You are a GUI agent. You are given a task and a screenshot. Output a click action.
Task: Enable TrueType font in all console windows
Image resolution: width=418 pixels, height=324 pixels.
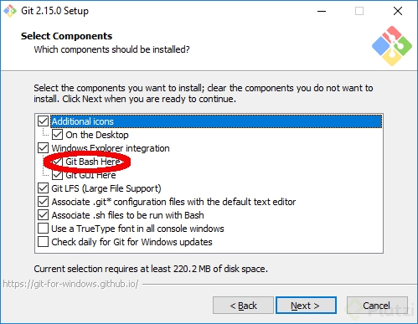pyautogui.click(x=43, y=229)
